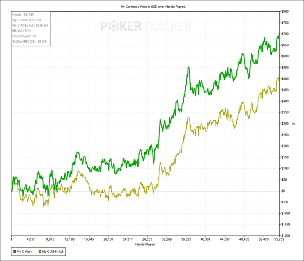Click the $500 y-axis label

tap(285, 79)
